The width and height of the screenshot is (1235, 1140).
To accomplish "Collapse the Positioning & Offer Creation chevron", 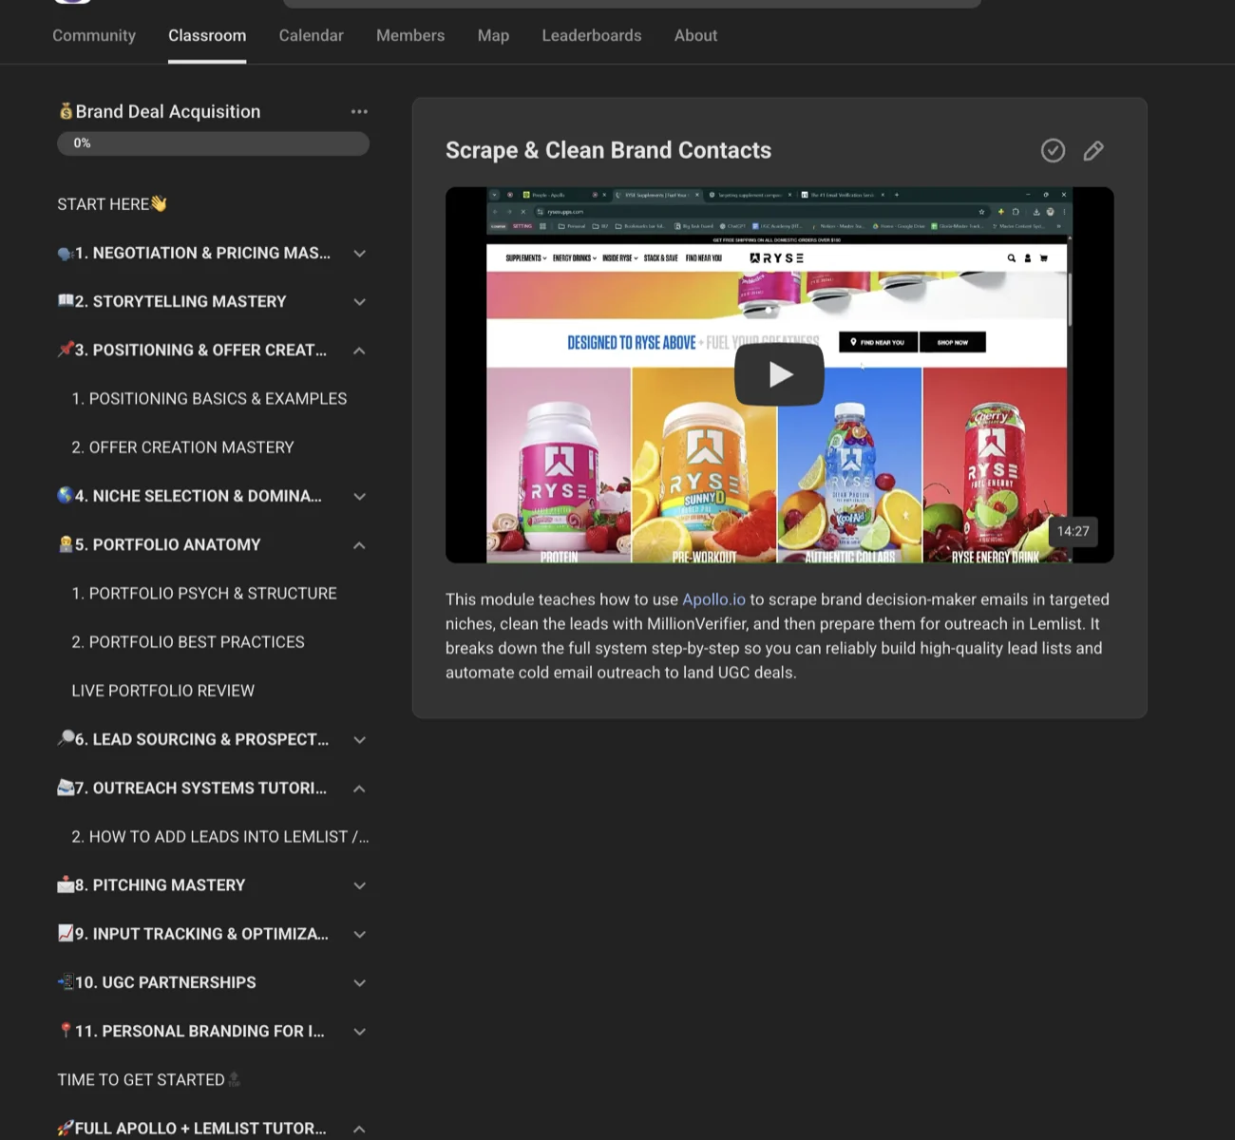I will (359, 351).
